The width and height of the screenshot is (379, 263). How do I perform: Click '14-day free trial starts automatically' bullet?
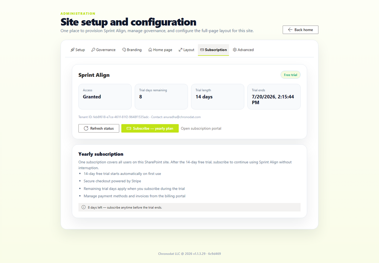point(122,174)
